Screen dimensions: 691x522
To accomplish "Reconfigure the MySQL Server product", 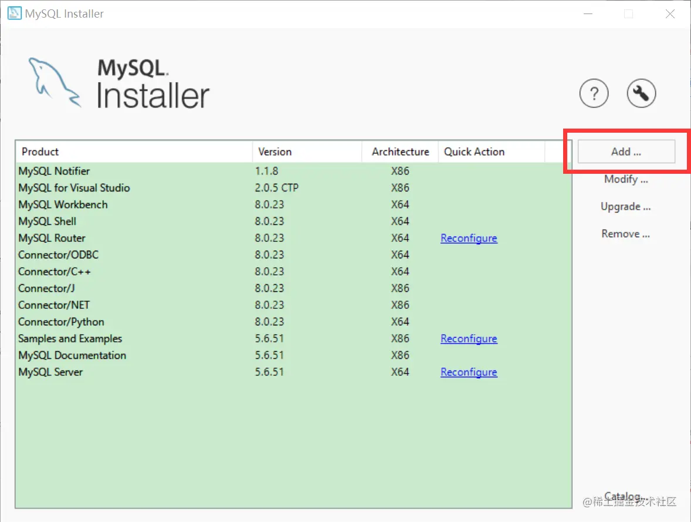I will 469,372.
